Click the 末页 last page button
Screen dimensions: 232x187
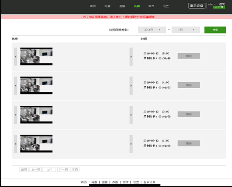click(x=75, y=170)
